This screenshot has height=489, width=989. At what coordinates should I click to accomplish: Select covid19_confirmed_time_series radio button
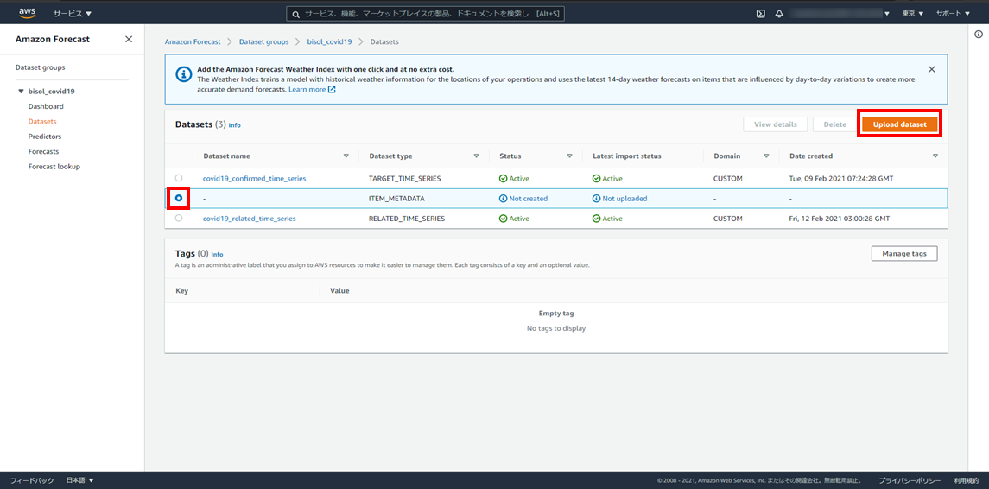click(179, 178)
